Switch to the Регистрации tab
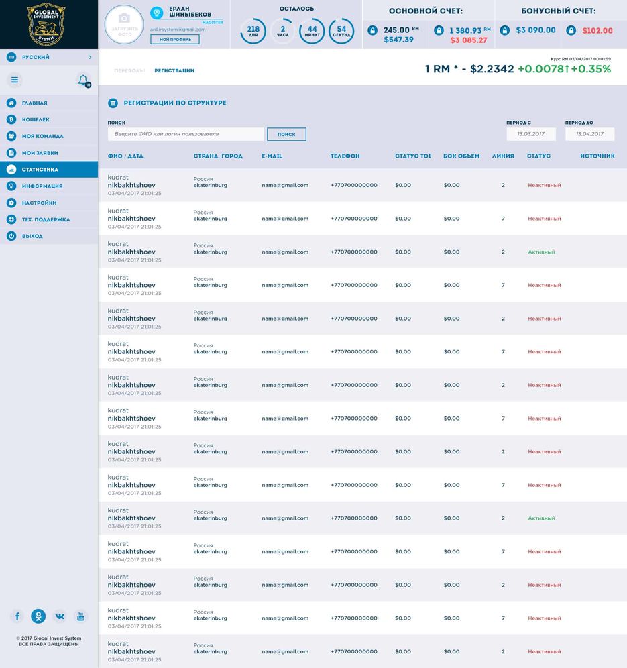 [174, 70]
